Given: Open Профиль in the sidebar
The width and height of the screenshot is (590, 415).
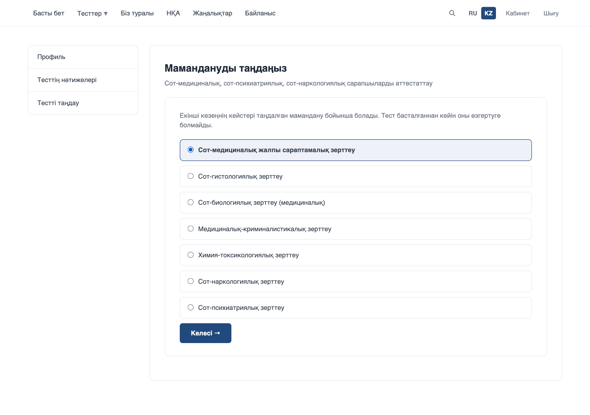Looking at the screenshot, I should click(x=83, y=57).
